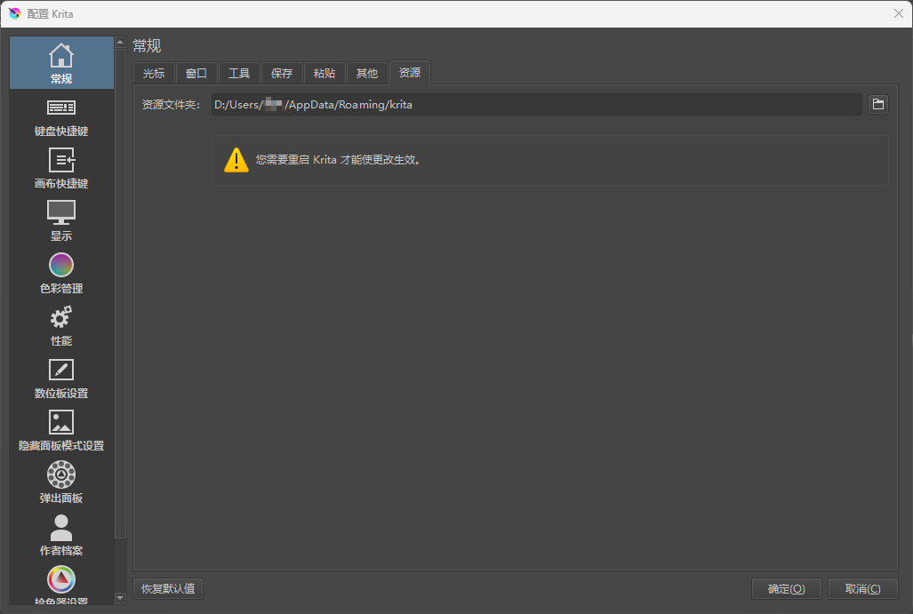Click the 常规 page heading
The image size is (913, 614).
click(147, 45)
